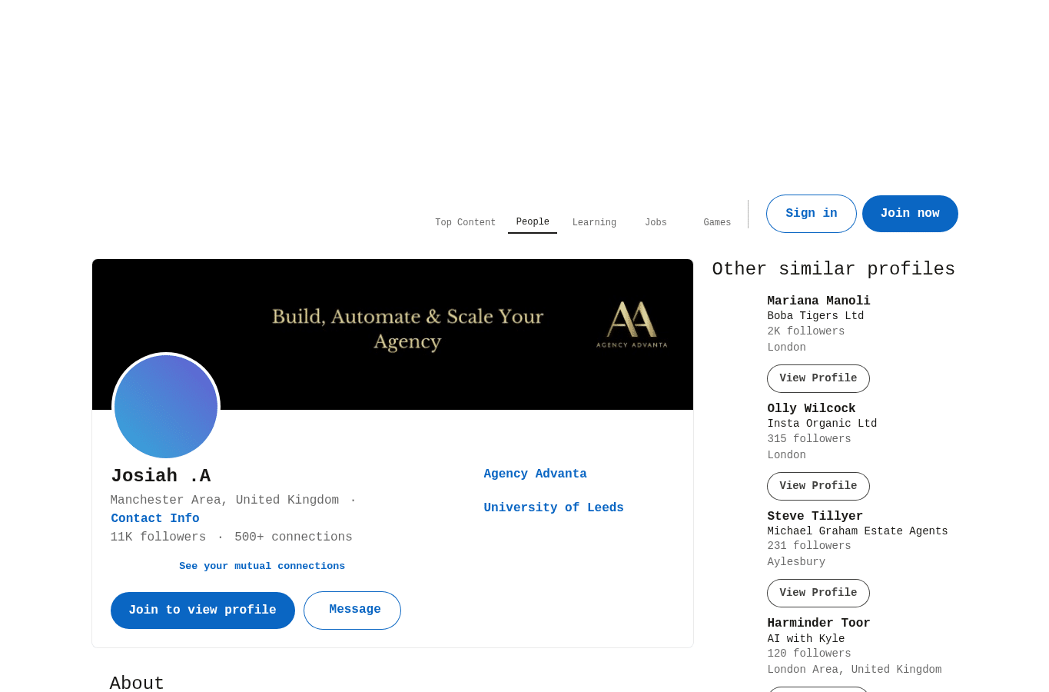Click the 11K followers count

pyautogui.click(x=158, y=537)
